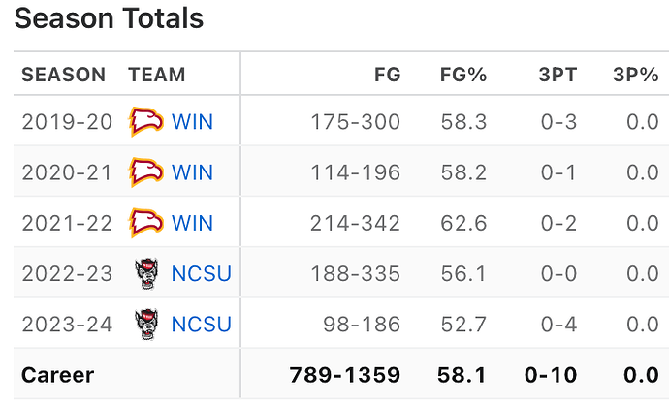669x404 pixels.
Task: Select the Career row label
Action: coord(57,374)
